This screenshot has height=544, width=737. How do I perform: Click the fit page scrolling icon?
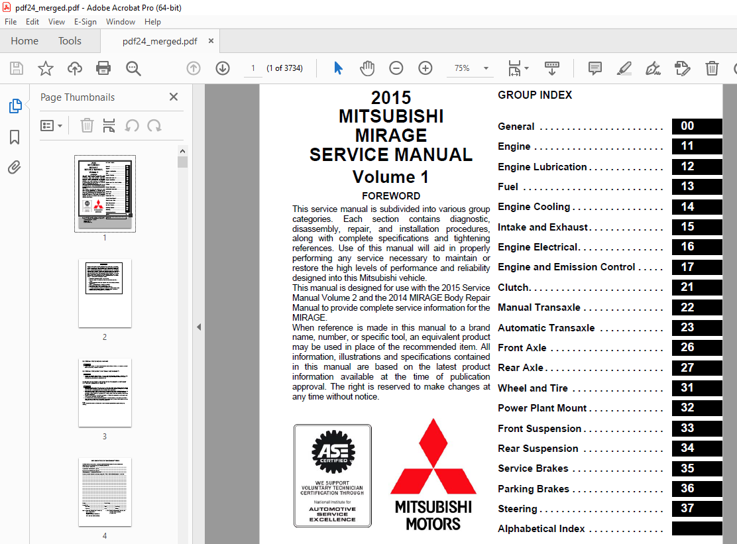(515, 69)
